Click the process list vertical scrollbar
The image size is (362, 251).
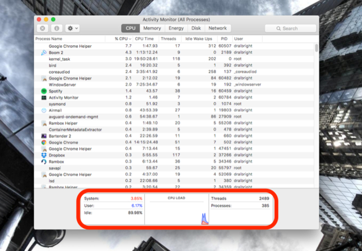pyautogui.click(x=316, y=115)
